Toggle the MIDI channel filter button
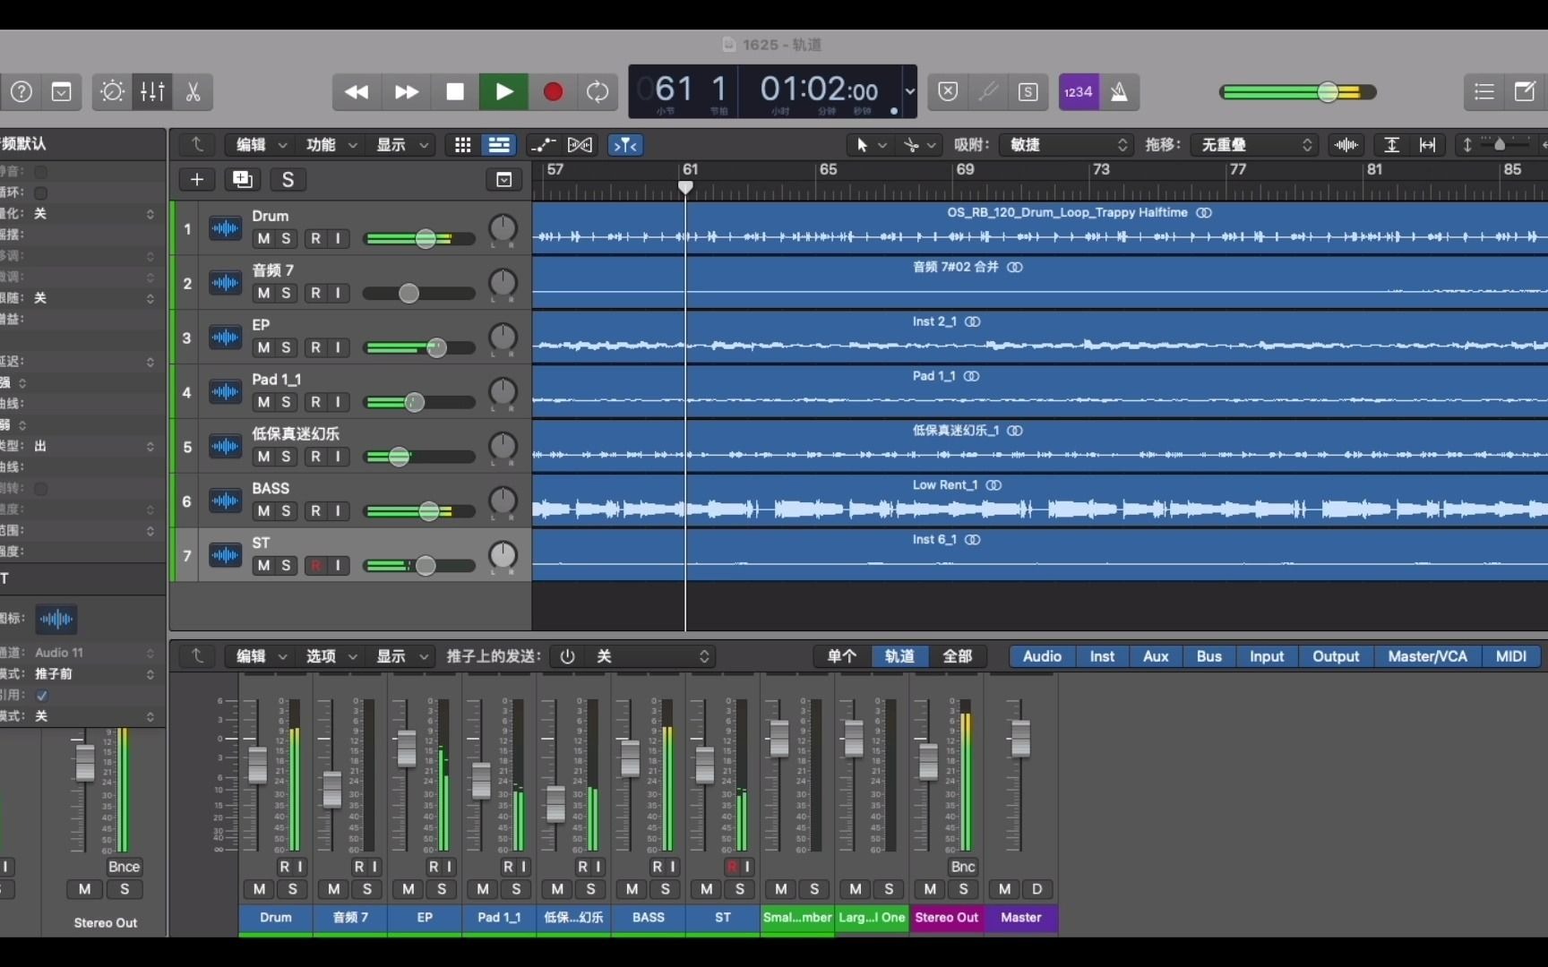 pos(1510,656)
